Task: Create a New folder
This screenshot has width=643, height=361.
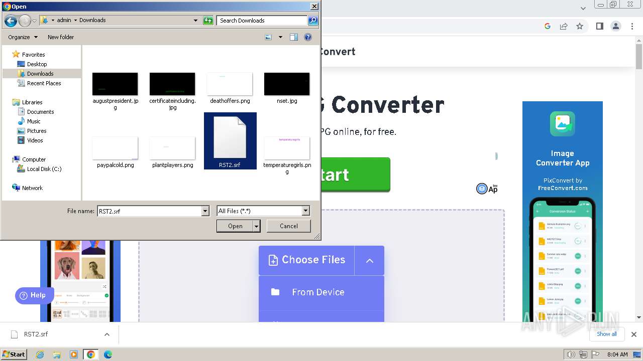Action: 61,37
